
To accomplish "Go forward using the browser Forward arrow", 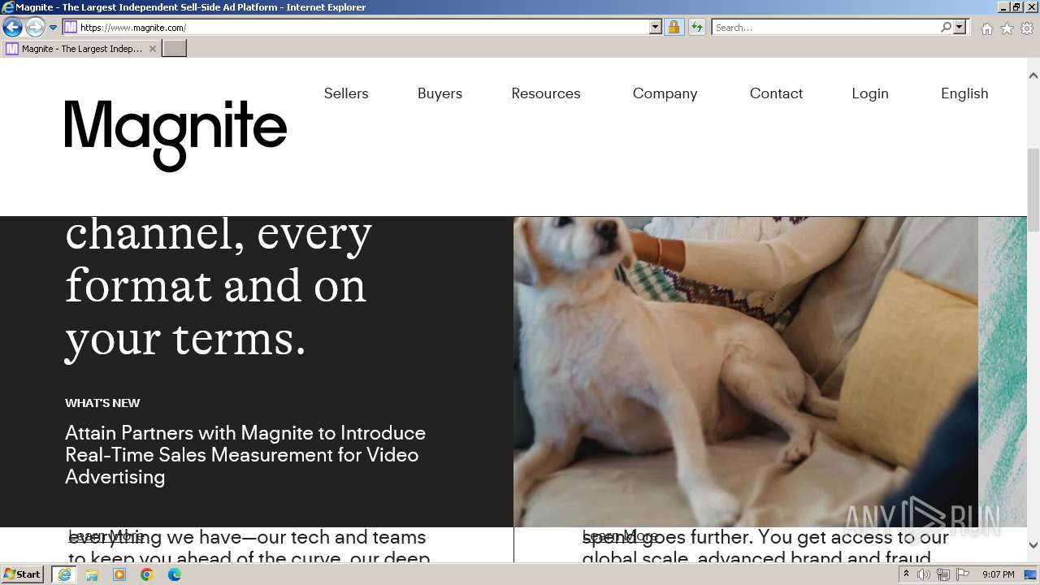I will point(34,28).
